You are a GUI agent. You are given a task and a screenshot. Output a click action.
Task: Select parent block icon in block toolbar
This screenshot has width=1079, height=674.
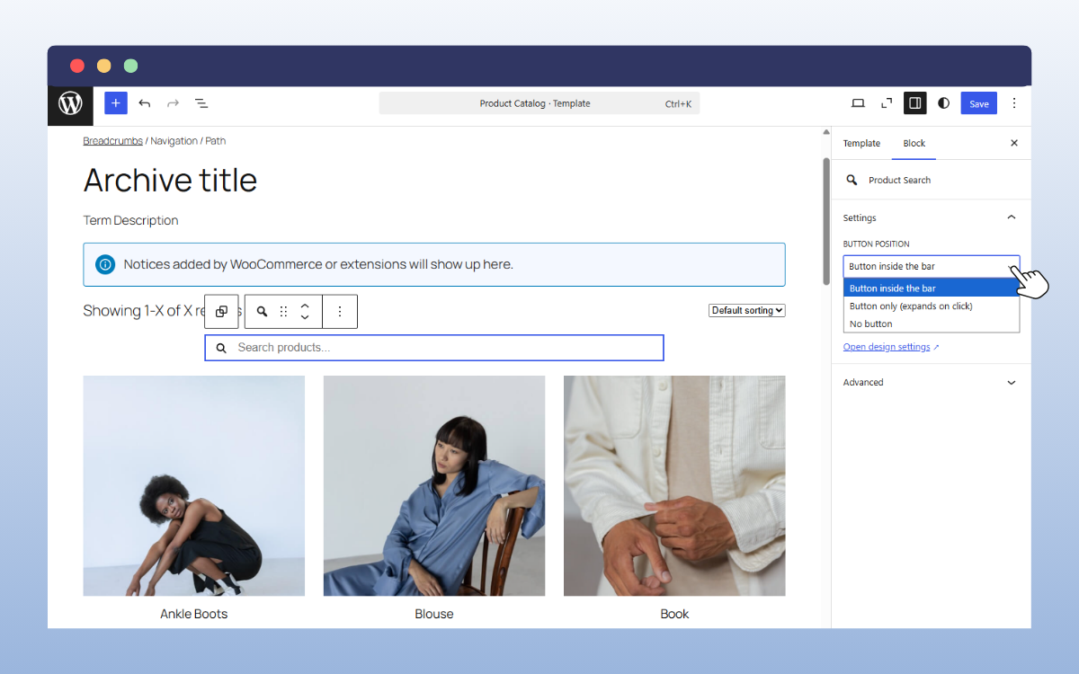click(221, 311)
